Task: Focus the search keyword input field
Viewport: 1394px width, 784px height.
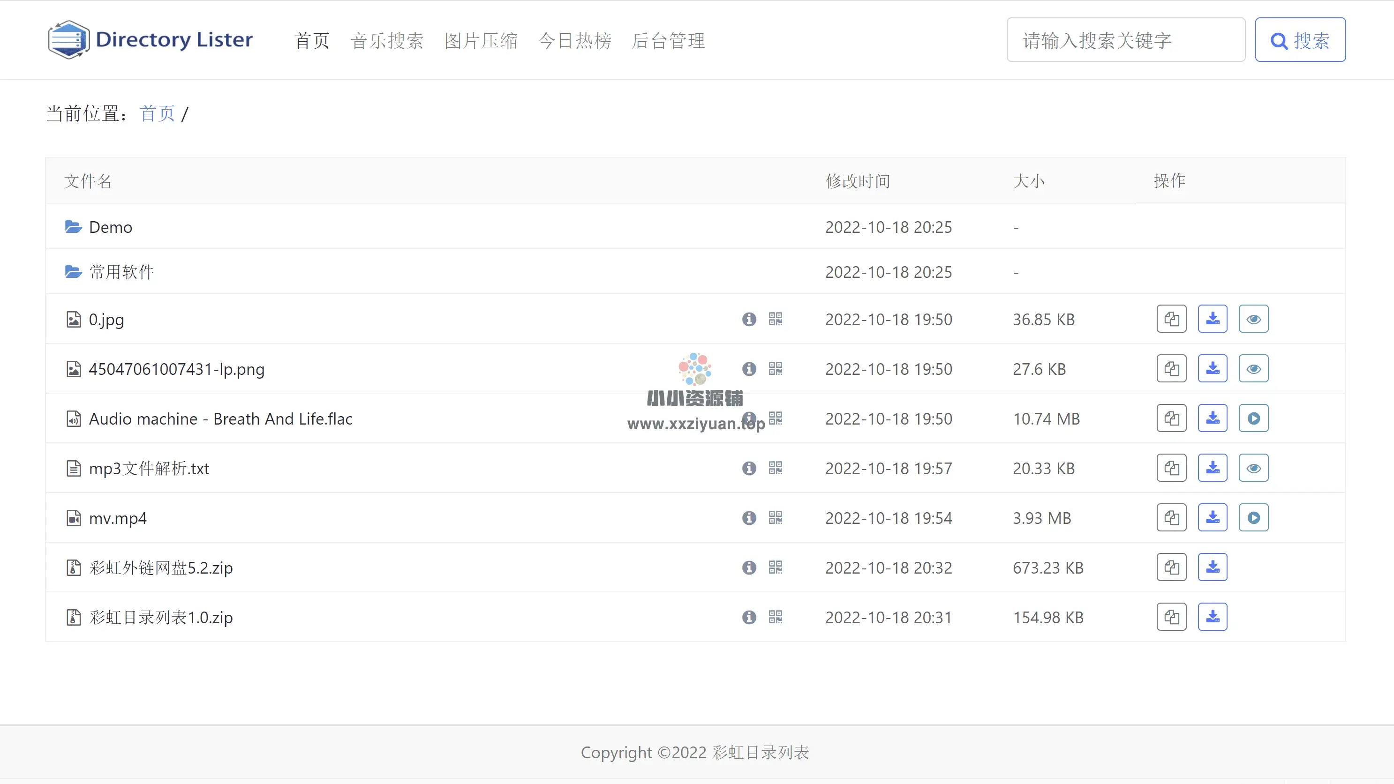Action: coord(1126,40)
